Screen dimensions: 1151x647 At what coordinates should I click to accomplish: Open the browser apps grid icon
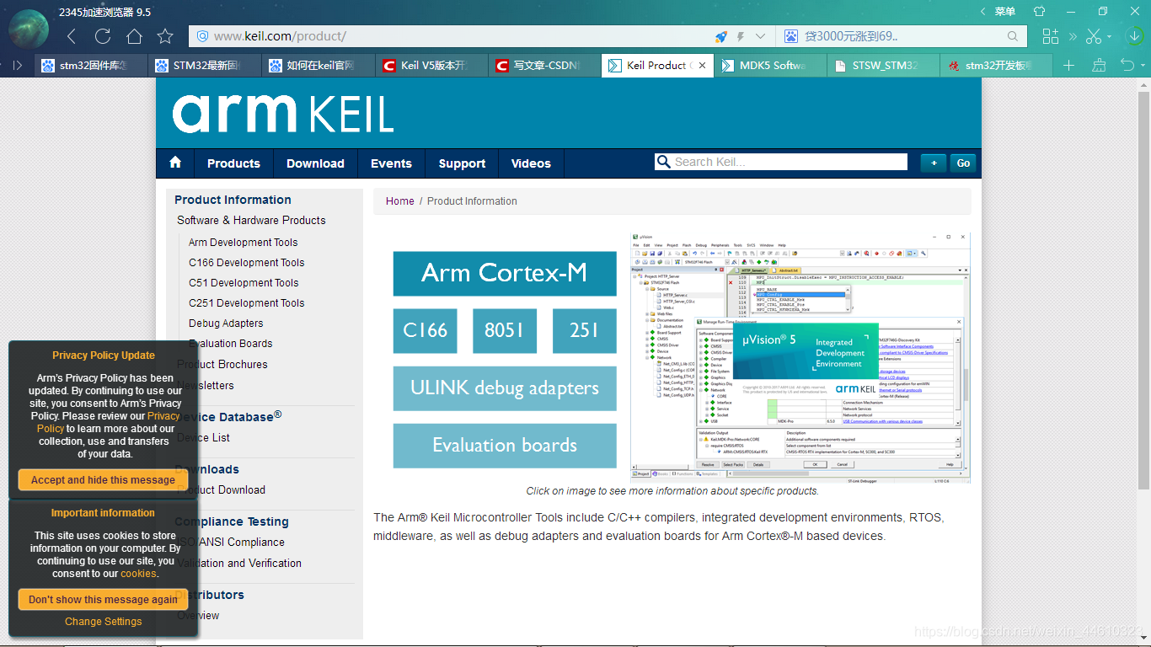(x=1050, y=36)
